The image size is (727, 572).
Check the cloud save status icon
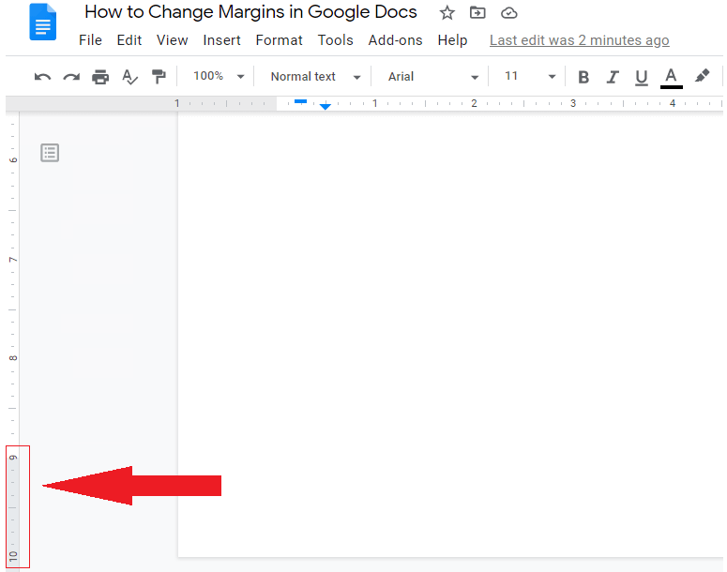pyautogui.click(x=508, y=13)
